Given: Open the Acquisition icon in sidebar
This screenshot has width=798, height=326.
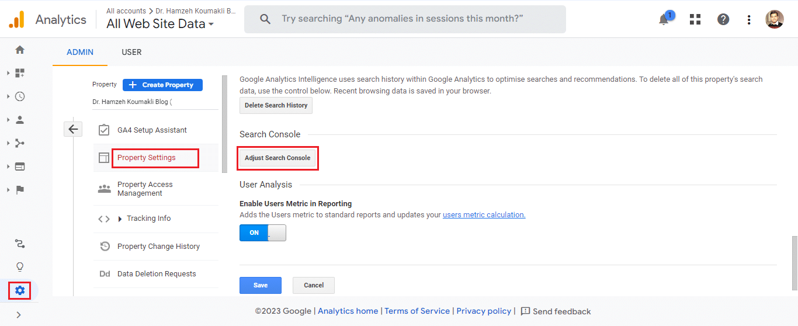Looking at the screenshot, I should [20, 143].
